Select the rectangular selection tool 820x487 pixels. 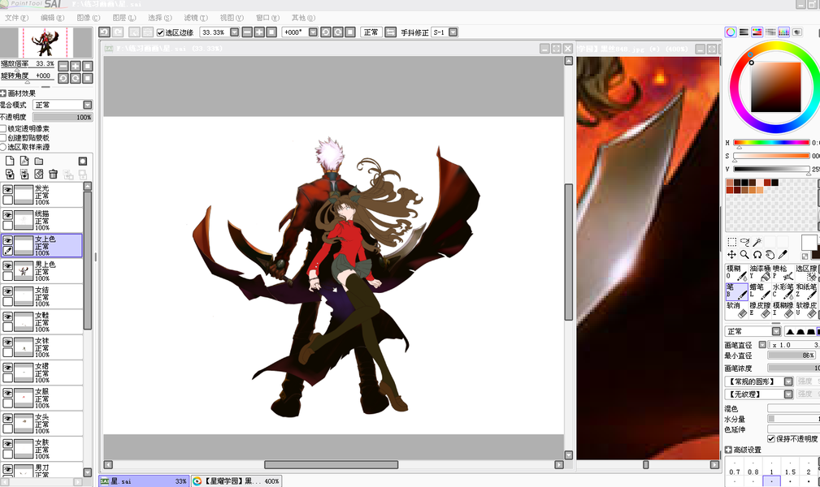pos(731,242)
